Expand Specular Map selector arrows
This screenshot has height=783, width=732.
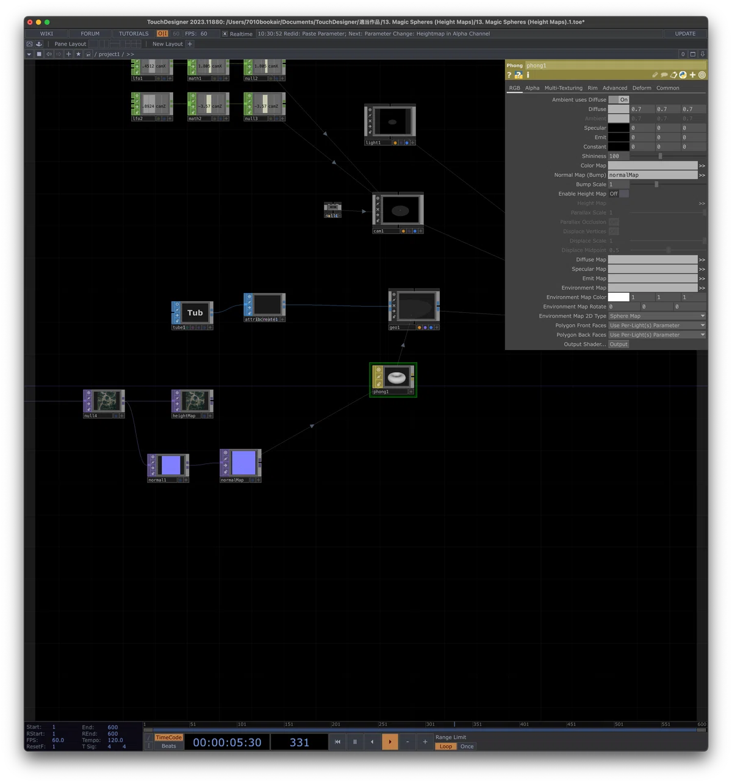tap(702, 269)
